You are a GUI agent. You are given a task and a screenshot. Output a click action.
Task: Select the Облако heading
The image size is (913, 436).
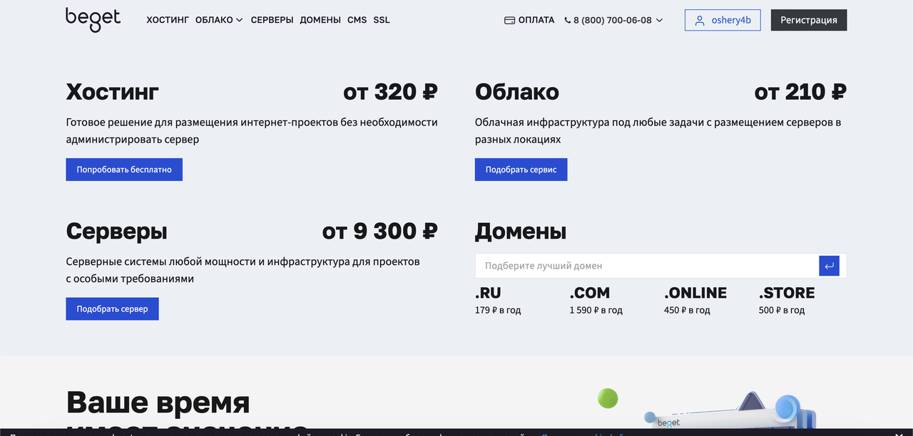click(x=517, y=92)
